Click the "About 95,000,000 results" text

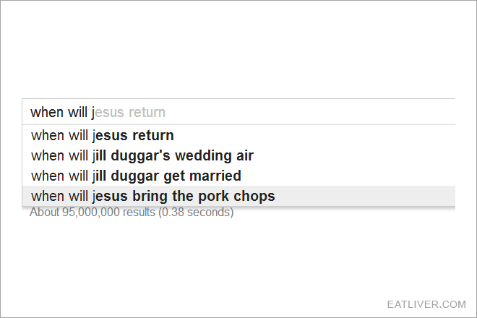93,212
